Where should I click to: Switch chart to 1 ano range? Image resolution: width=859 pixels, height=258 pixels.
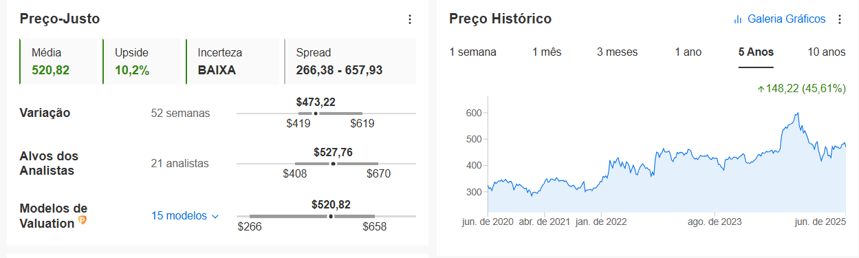click(x=688, y=52)
